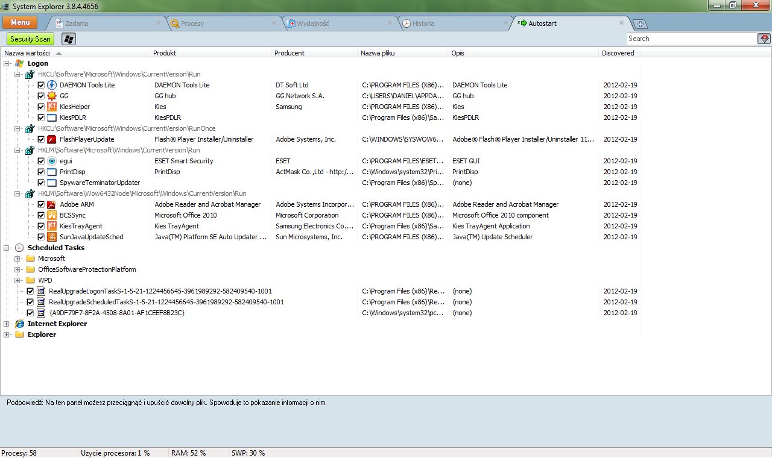
Task: Collapse the Scheduled Tasks node
Action: pos(7,248)
